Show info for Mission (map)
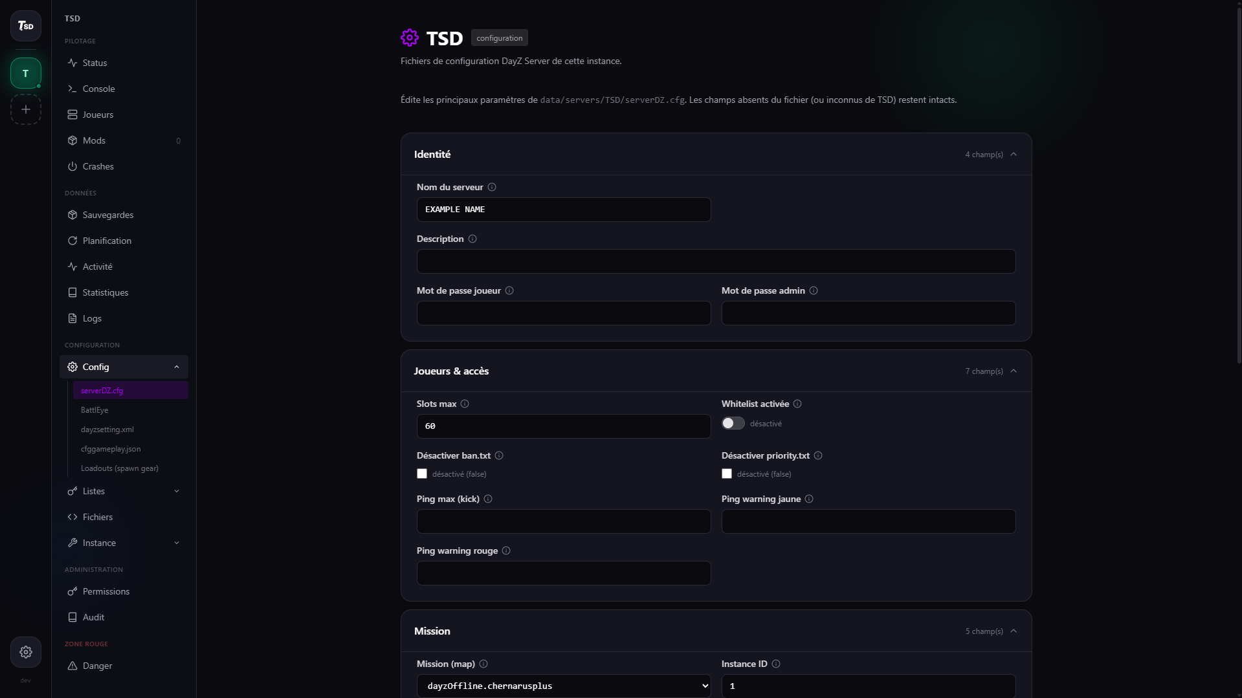This screenshot has height=698, width=1242. tap(483, 664)
